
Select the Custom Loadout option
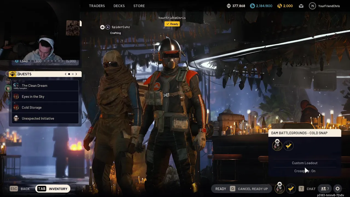coord(305,163)
